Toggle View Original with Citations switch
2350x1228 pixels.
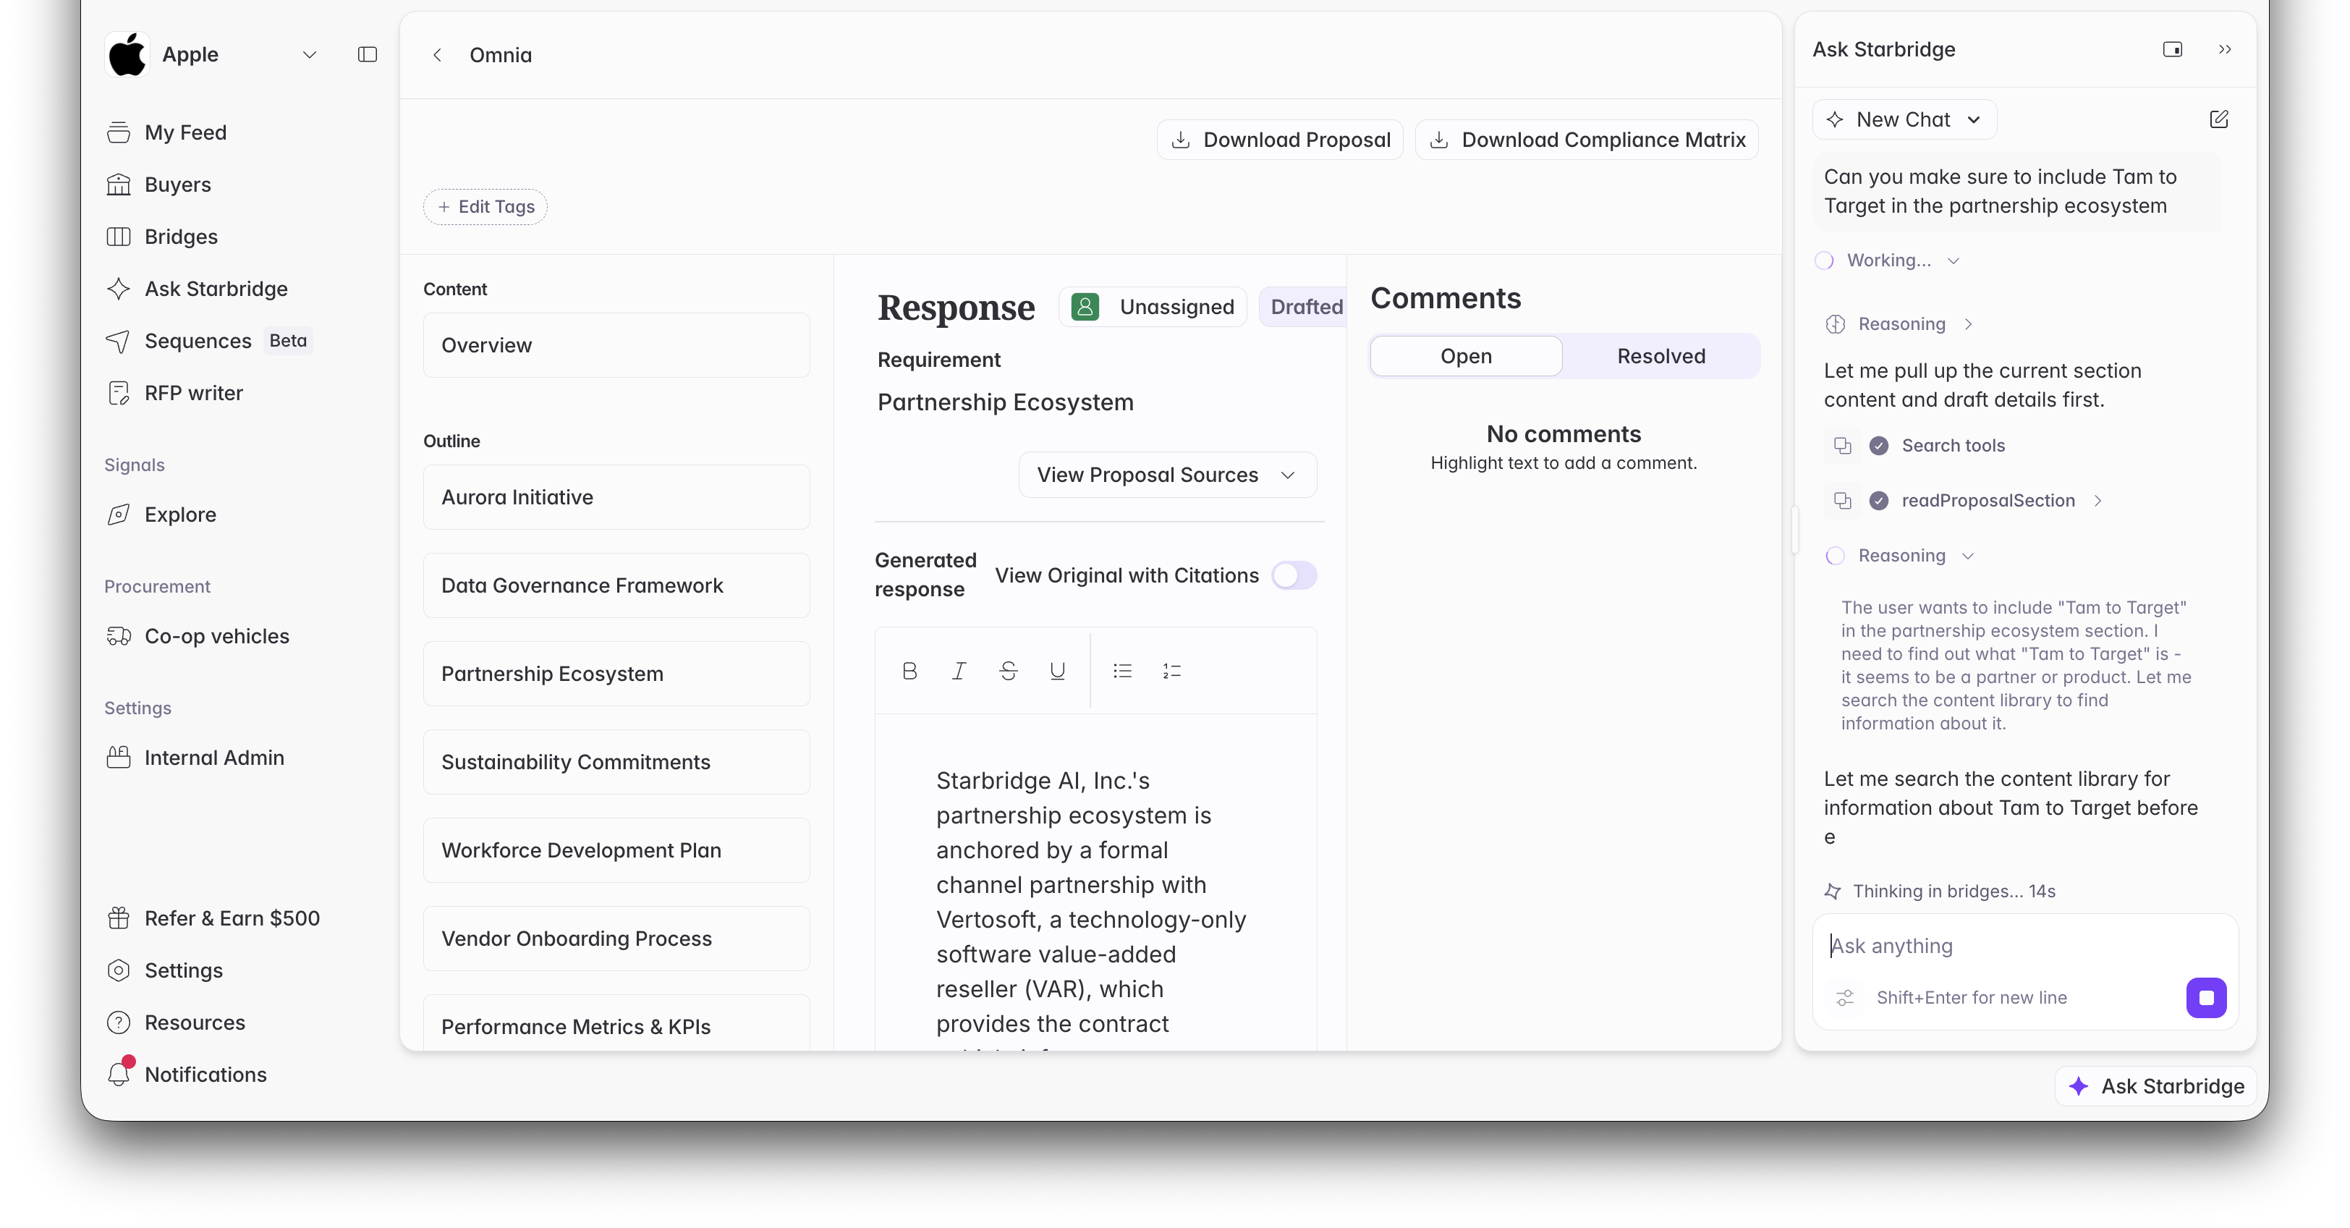1294,576
